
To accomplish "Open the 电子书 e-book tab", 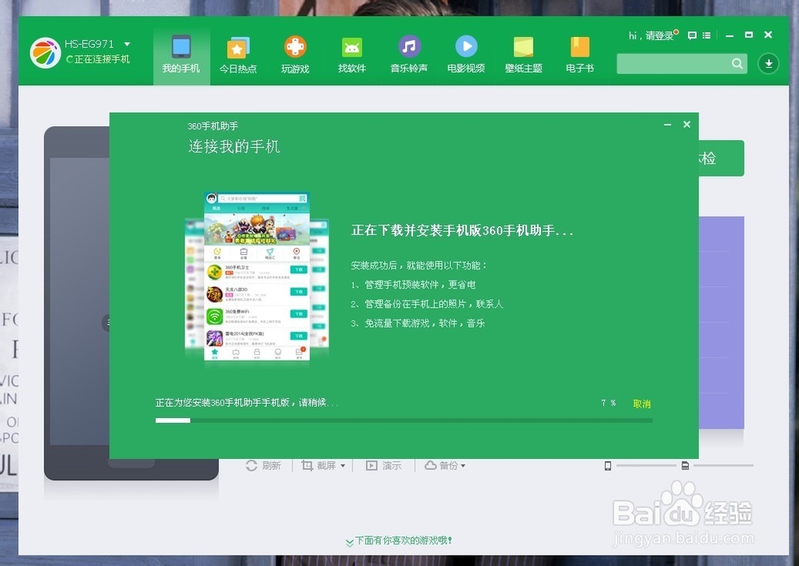I will click(580, 55).
